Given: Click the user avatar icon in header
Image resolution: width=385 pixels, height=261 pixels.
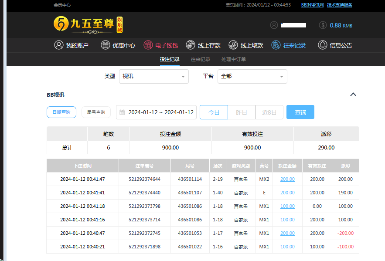Looking at the screenshot, I should (274, 25).
